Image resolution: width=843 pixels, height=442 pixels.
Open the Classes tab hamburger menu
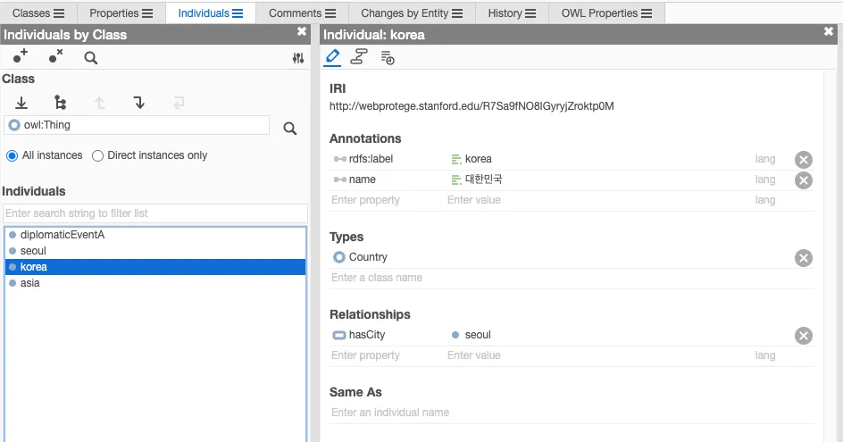tap(59, 13)
